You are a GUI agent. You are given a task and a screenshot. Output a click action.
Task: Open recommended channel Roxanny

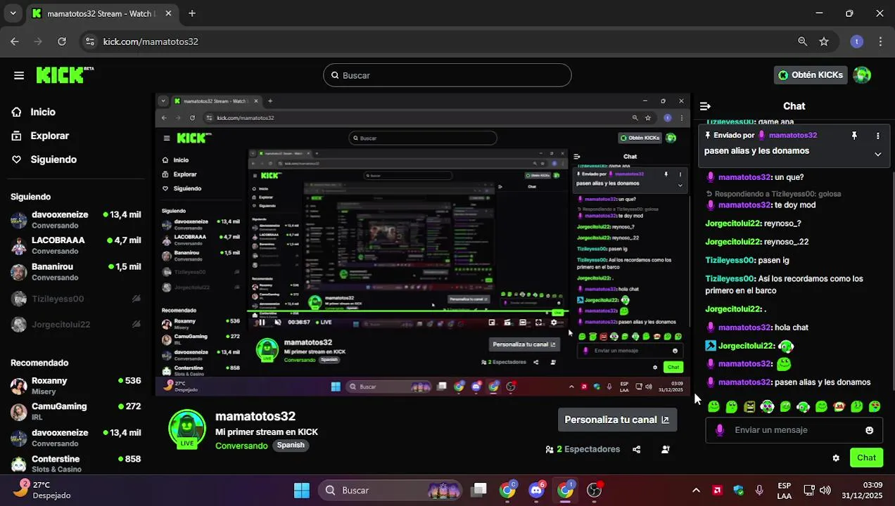(76, 385)
